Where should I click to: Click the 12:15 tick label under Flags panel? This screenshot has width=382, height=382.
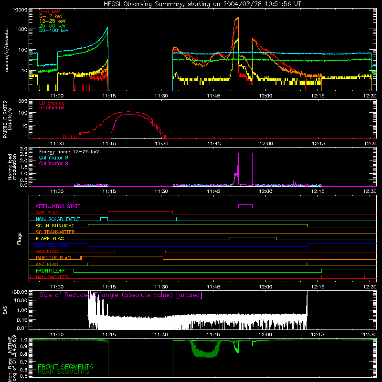[318, 287]
